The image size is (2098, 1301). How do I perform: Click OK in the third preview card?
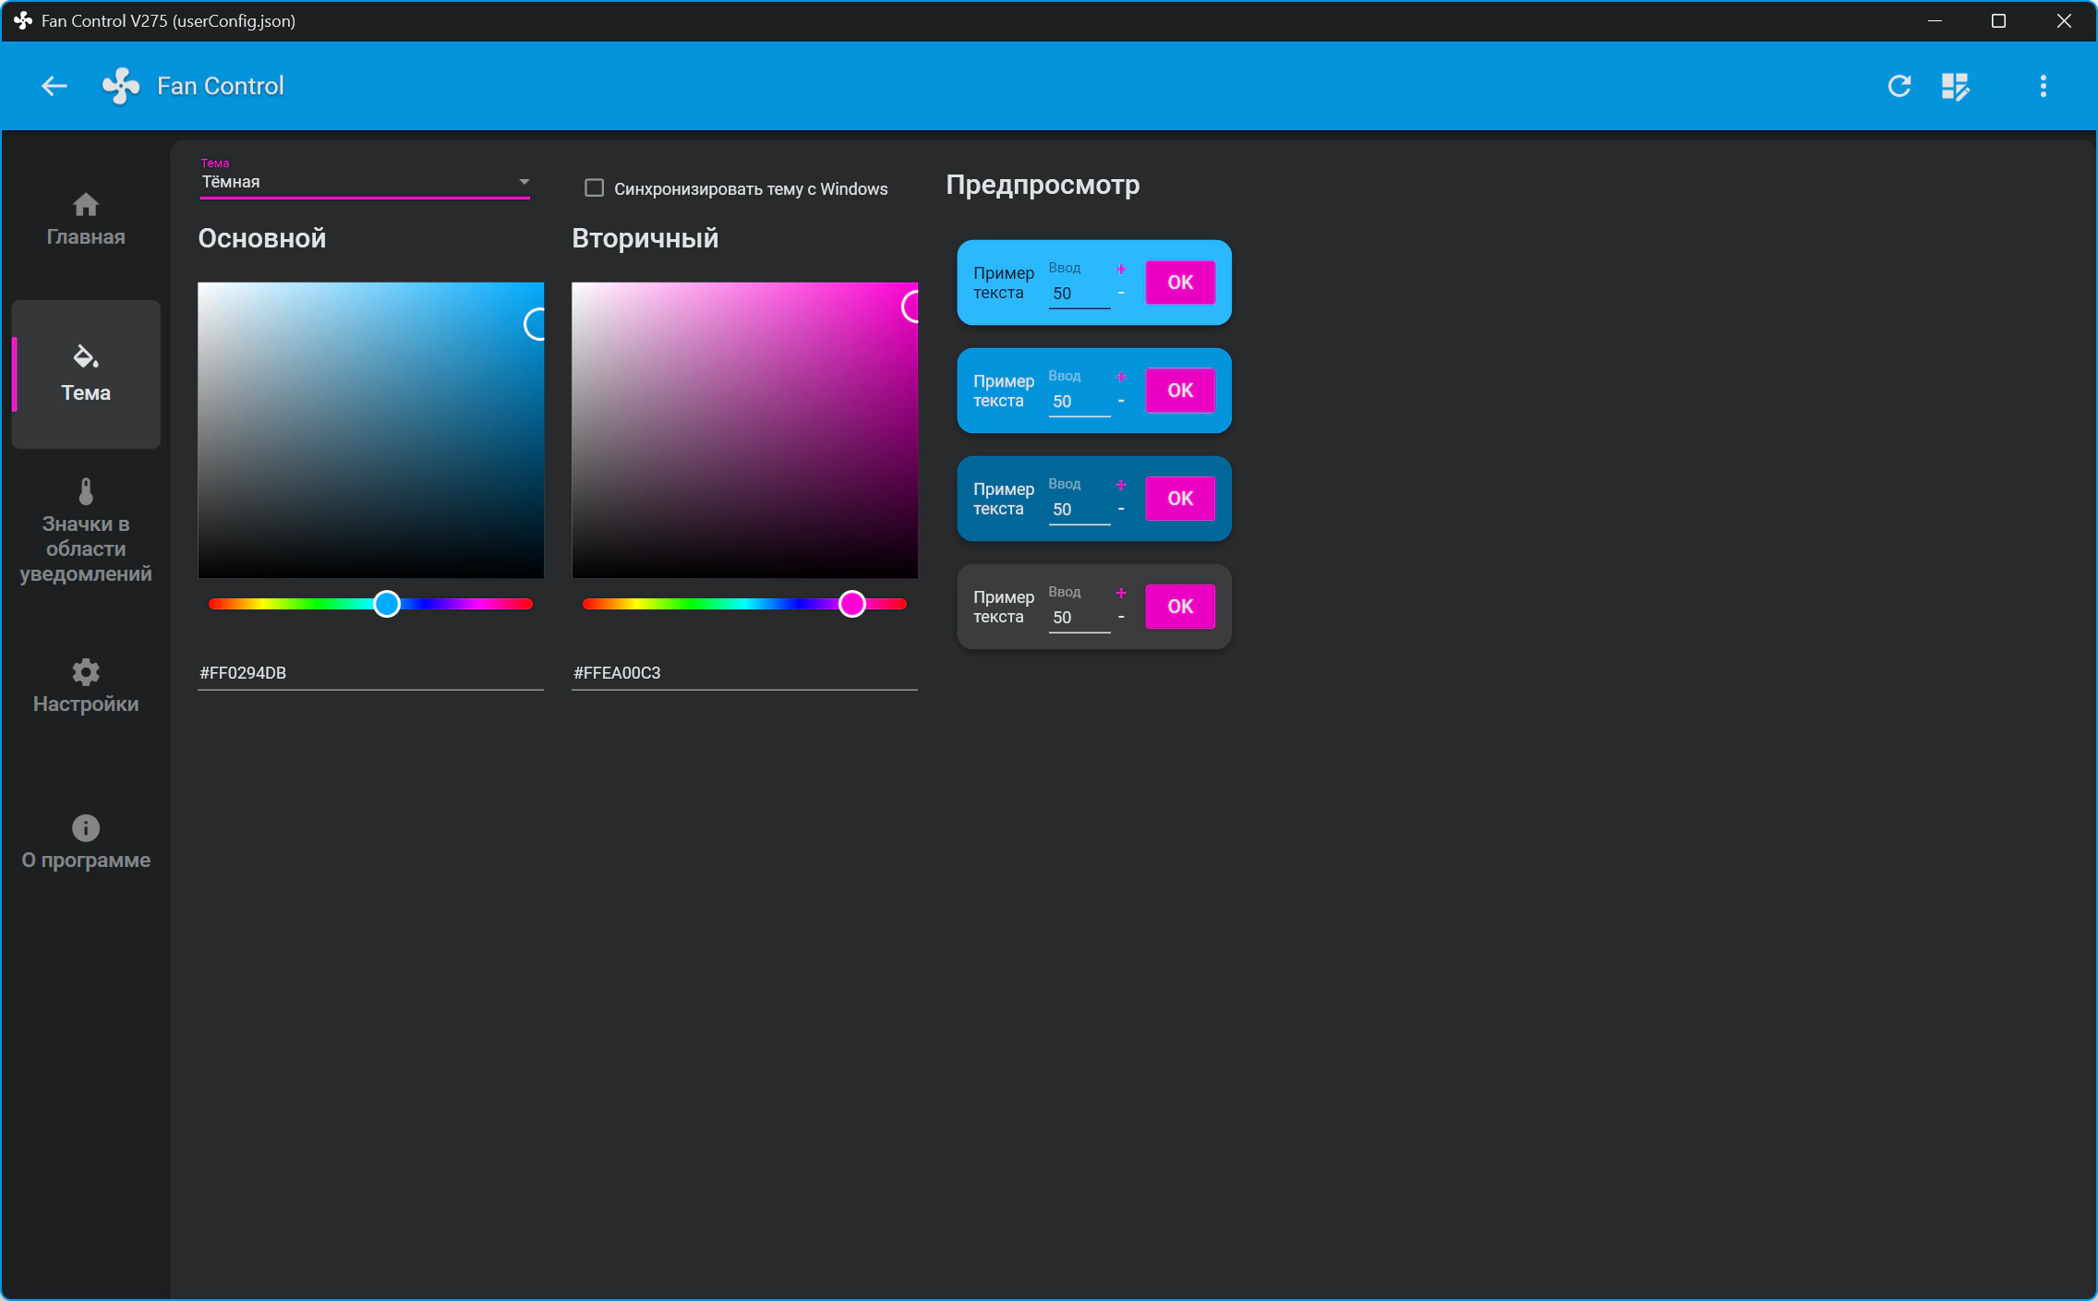point(1180,499)
